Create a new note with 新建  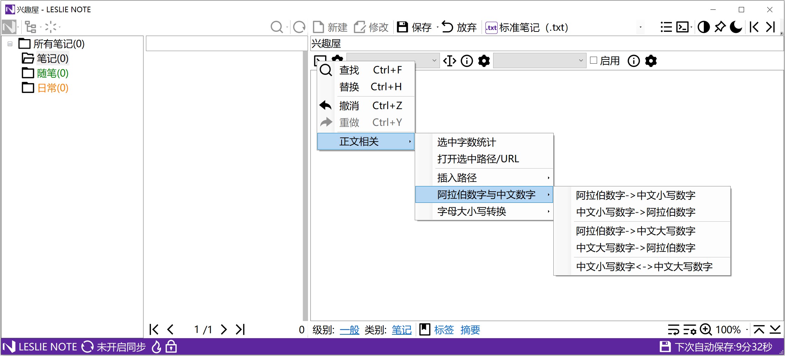point(330,27)
